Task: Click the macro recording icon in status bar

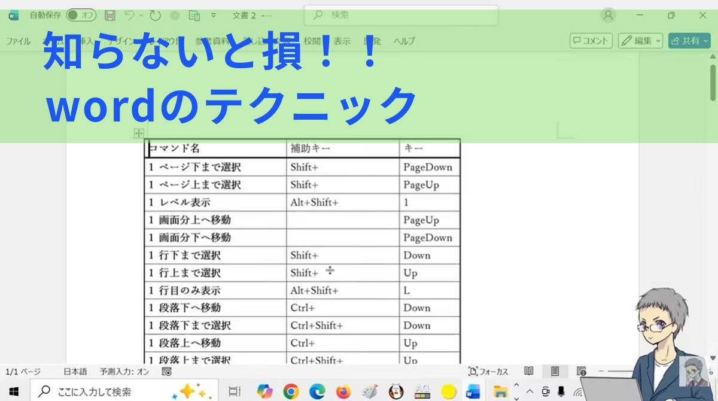Action: click(167, 372)
